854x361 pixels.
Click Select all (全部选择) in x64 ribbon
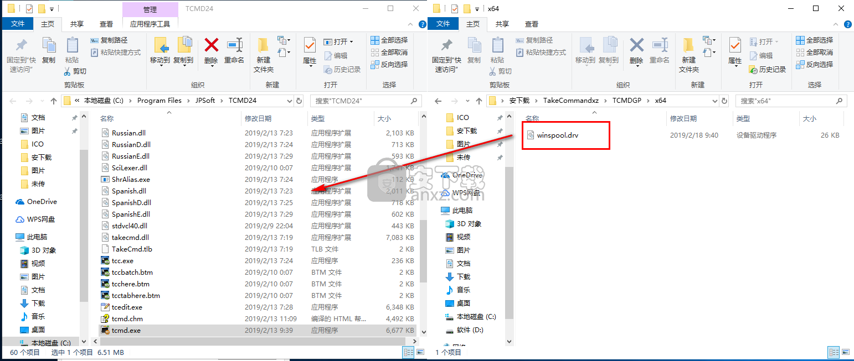point(814,40)
